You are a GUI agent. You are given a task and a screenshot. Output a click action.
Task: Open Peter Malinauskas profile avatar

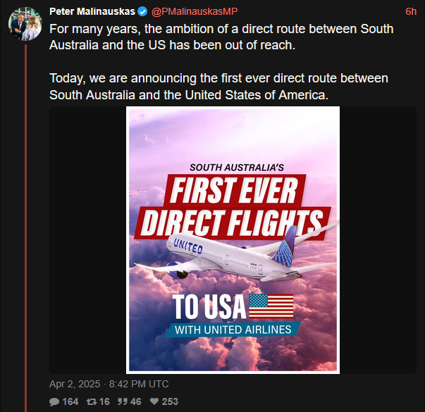[x=25, y=24]
